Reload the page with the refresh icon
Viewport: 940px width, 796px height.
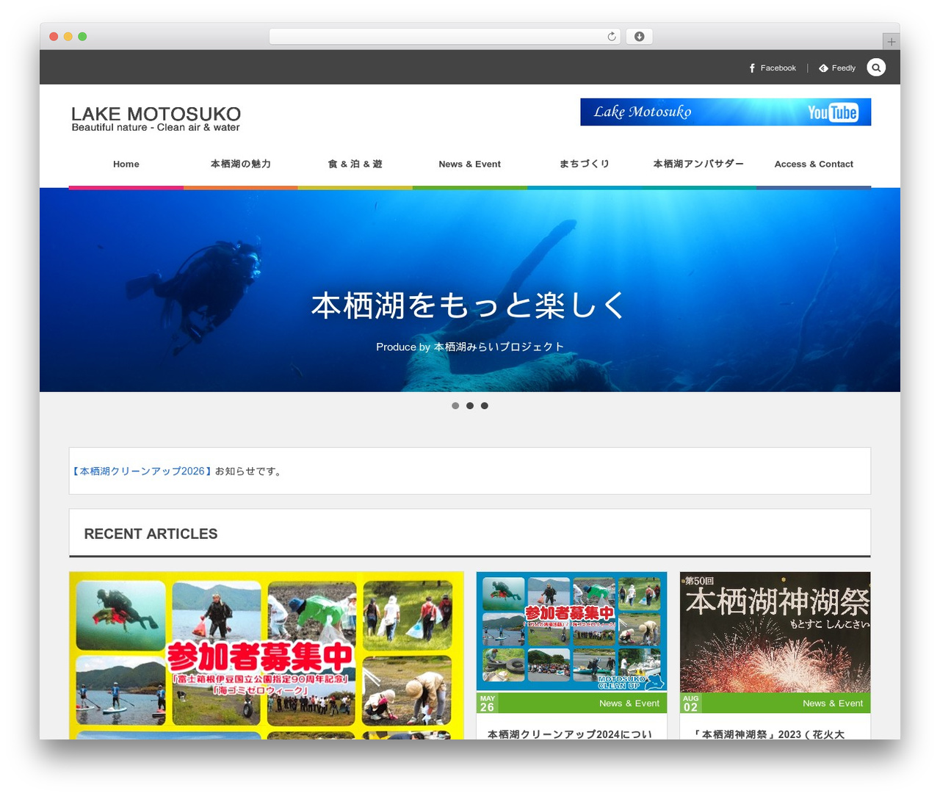coord(612,36)
